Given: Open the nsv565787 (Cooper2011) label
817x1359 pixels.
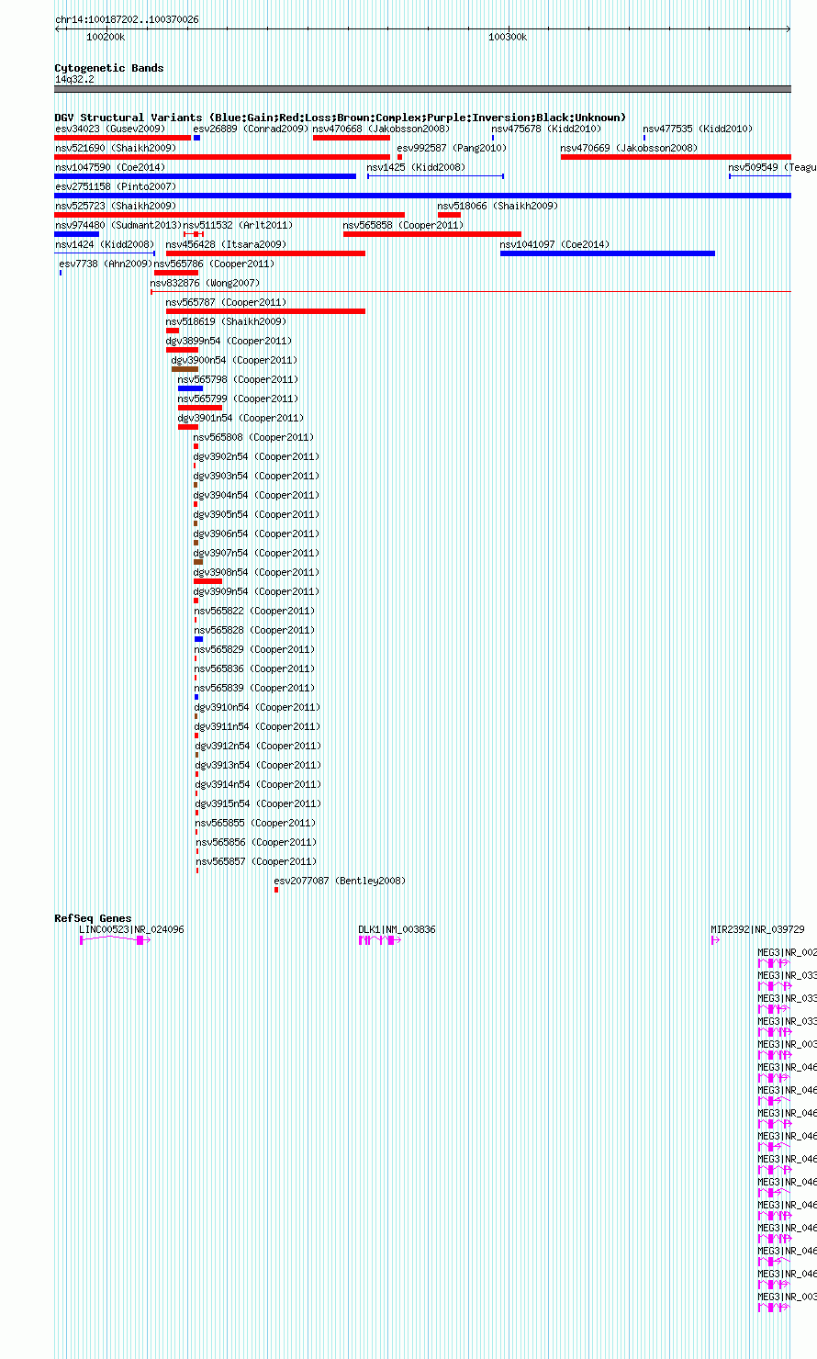Looking at the screenshot, I should click(x=226, y=302).
